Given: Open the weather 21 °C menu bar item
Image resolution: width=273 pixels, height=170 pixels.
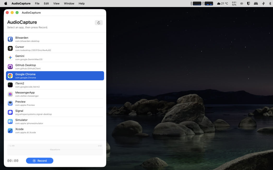Looking at the screenshot, I should tap(223, 3).
